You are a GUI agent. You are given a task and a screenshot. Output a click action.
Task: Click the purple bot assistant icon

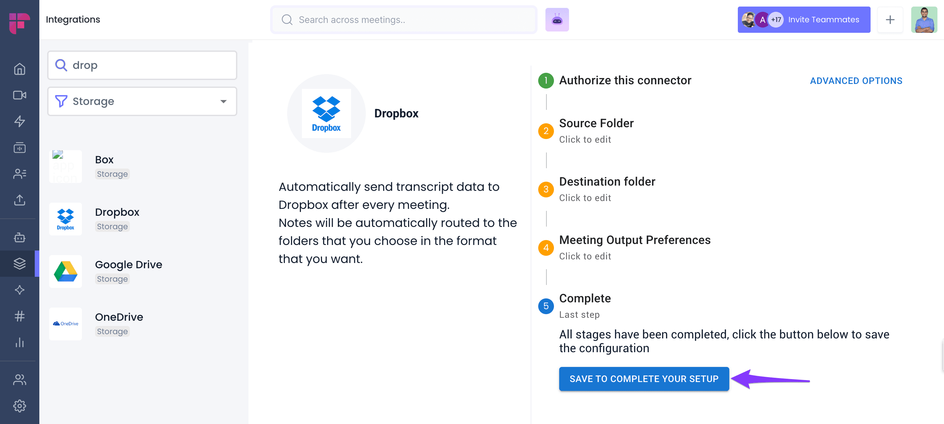[557, 20]
